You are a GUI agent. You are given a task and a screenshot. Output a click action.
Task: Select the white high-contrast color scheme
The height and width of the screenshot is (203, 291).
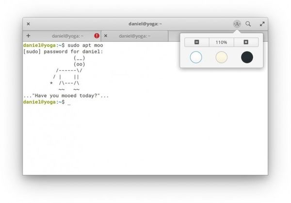pyautogui.click(x=196, y=57)
